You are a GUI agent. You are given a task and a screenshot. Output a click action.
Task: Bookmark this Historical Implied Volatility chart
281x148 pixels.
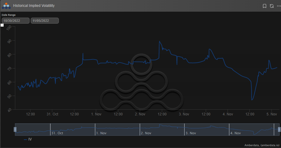(x=264, y=6)
